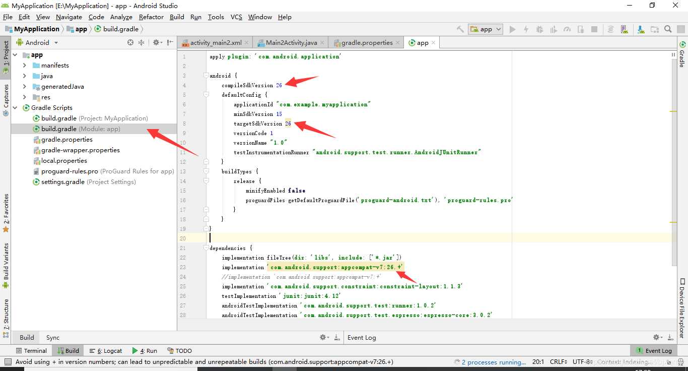
Task: Open the Project Structure icon
Action: [x=654, y=29]
